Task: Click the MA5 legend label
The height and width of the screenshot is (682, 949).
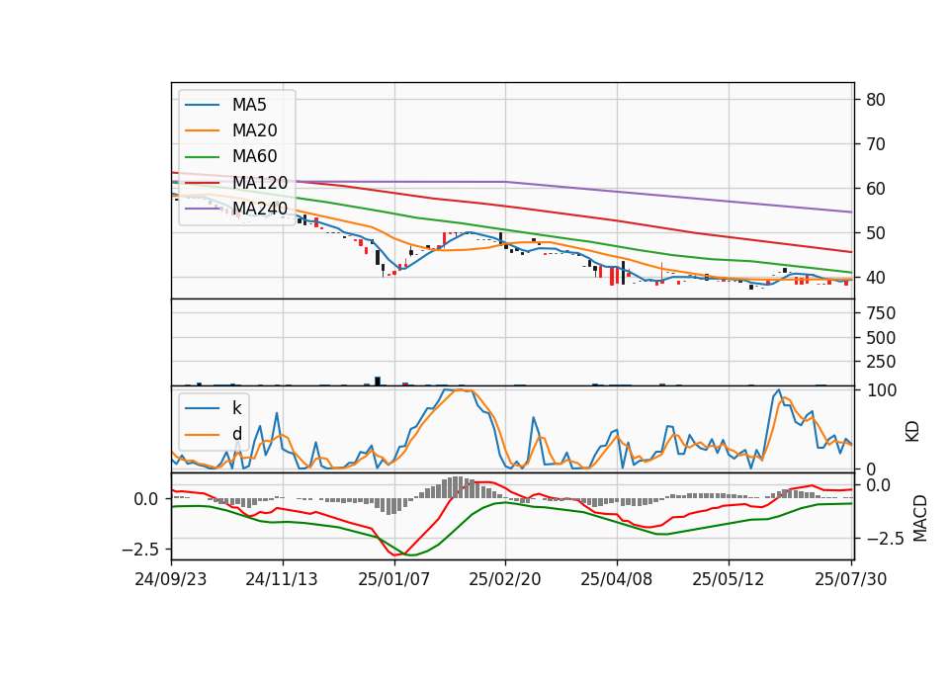Action: point(249,105)
